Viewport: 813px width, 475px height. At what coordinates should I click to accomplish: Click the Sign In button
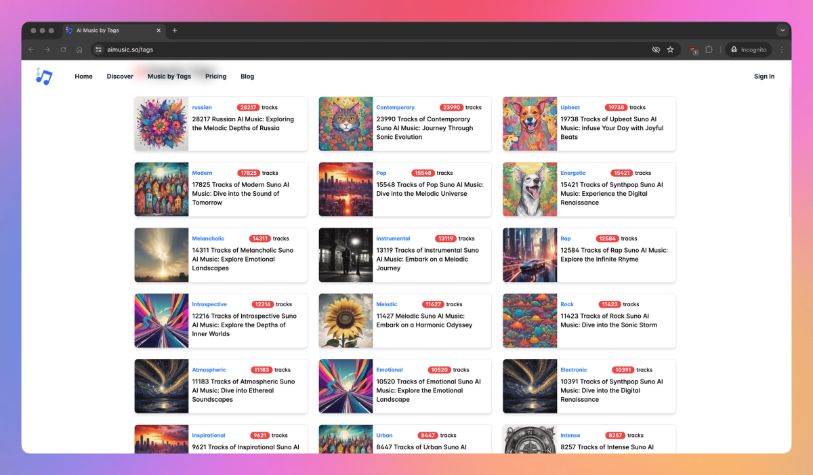click(764, 76)
